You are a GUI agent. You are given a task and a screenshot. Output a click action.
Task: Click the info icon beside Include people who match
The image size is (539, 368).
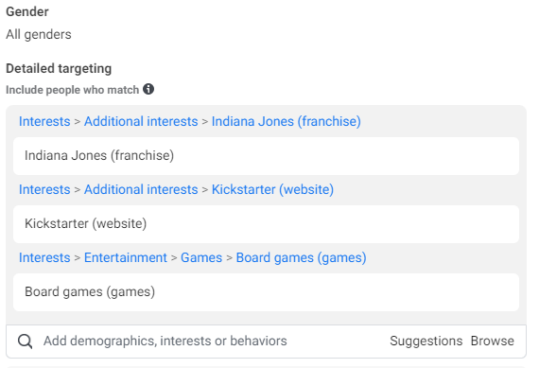pos(148,89)
